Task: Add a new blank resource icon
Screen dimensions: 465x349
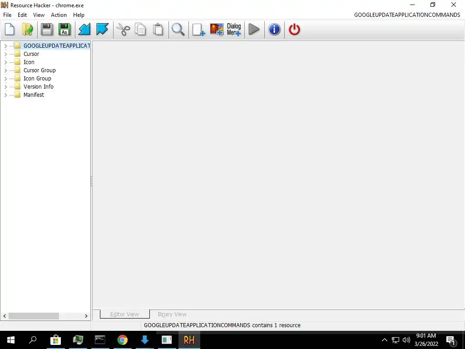Action: tap(198, 30)
